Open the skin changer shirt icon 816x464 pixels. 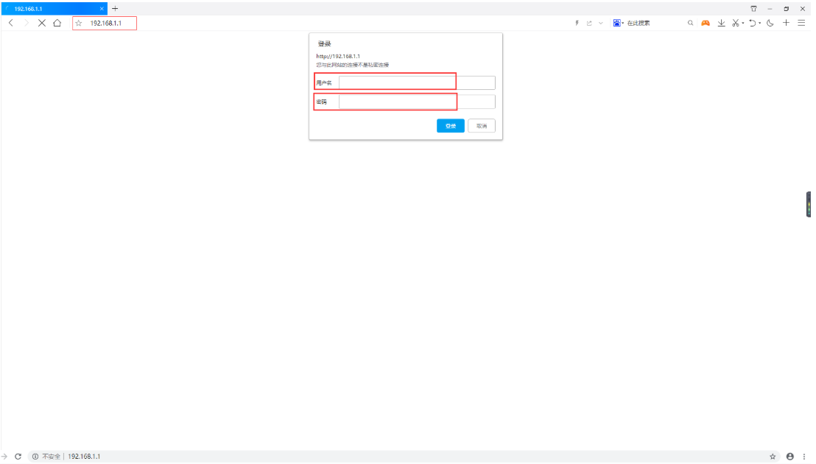(753, 8)
